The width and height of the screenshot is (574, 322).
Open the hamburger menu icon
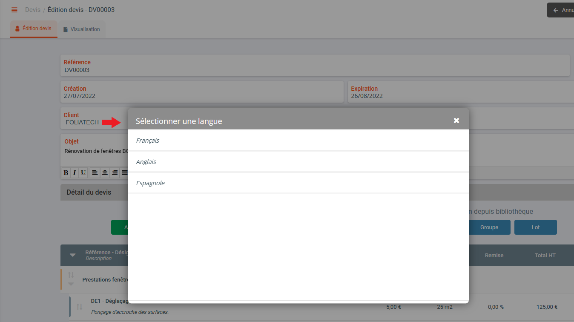click(x=14, y=10)
